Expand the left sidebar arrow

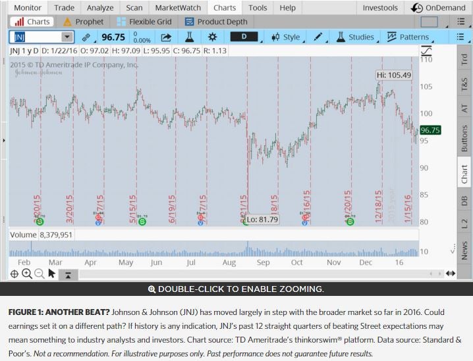[x=3, y=140]
